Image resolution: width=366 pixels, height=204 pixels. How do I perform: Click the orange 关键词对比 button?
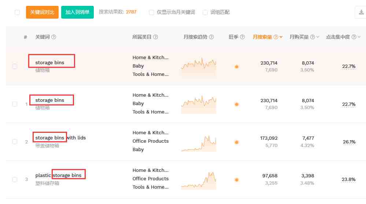point(42,12)
